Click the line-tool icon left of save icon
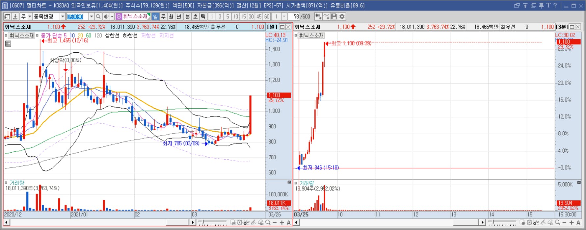The height and width of the screenshot is (230, 586). 326,16
